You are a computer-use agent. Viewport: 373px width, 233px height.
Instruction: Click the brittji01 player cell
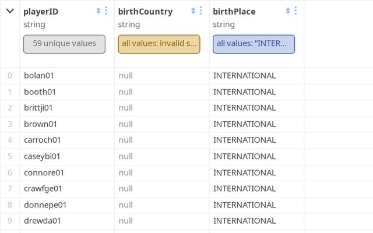(x=38, y=108)
